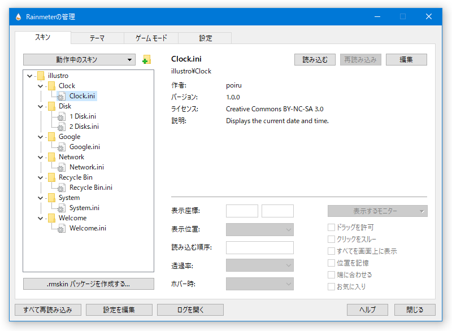The image size is (452, 331).
Task: Collapse the Google folder node
Action: (x=40, y=137)
